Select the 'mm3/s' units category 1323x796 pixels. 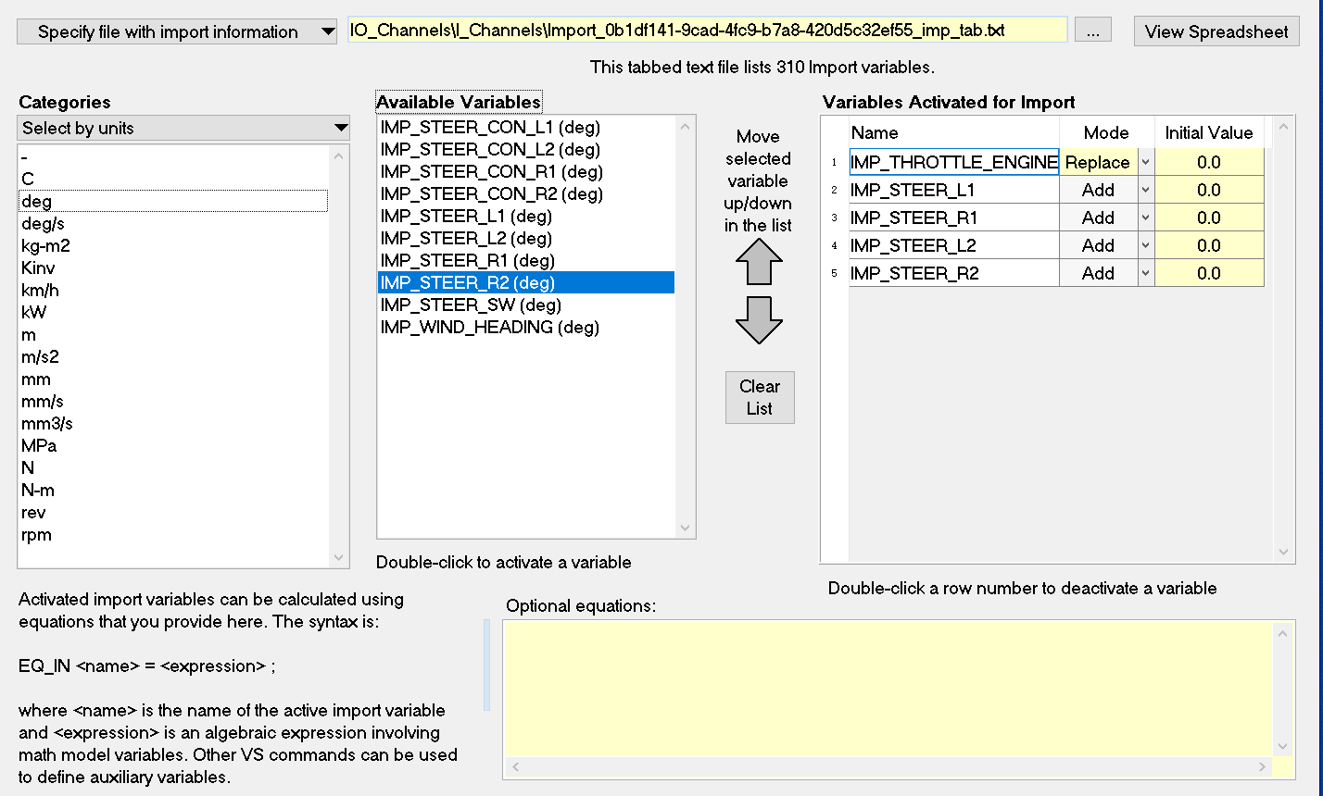[x=173, y=423]
